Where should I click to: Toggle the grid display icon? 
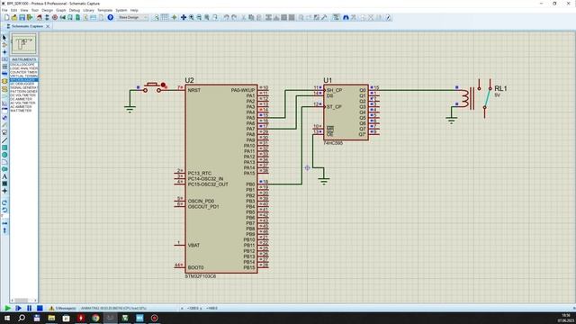point(165,17)
